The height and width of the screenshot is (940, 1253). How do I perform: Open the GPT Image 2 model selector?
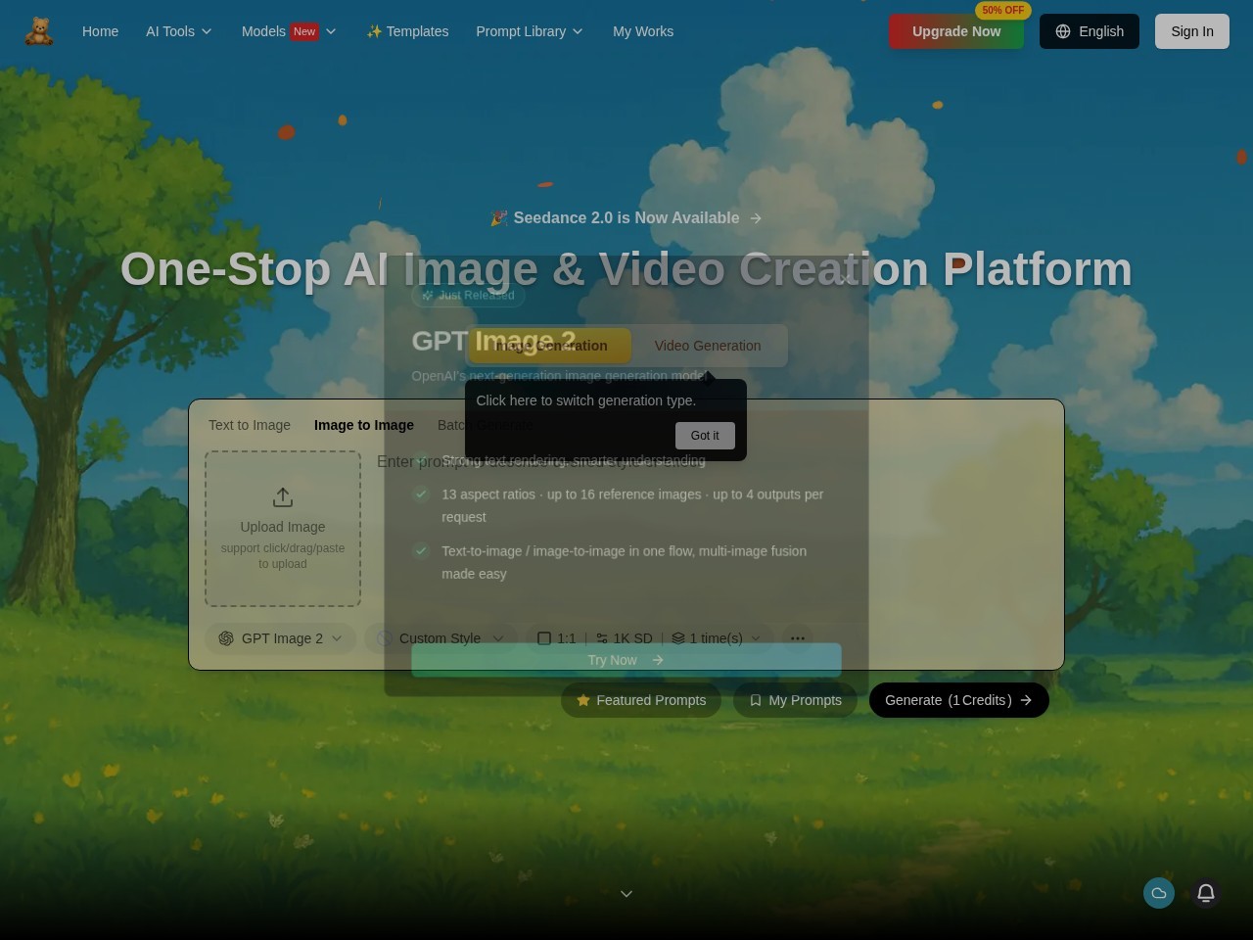click(281, 638)
